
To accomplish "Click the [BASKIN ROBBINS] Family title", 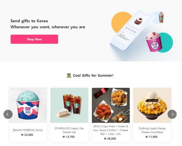I will (28, 130).
